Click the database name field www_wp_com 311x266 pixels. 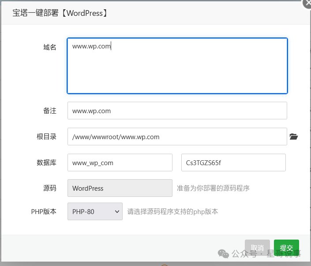120,163
